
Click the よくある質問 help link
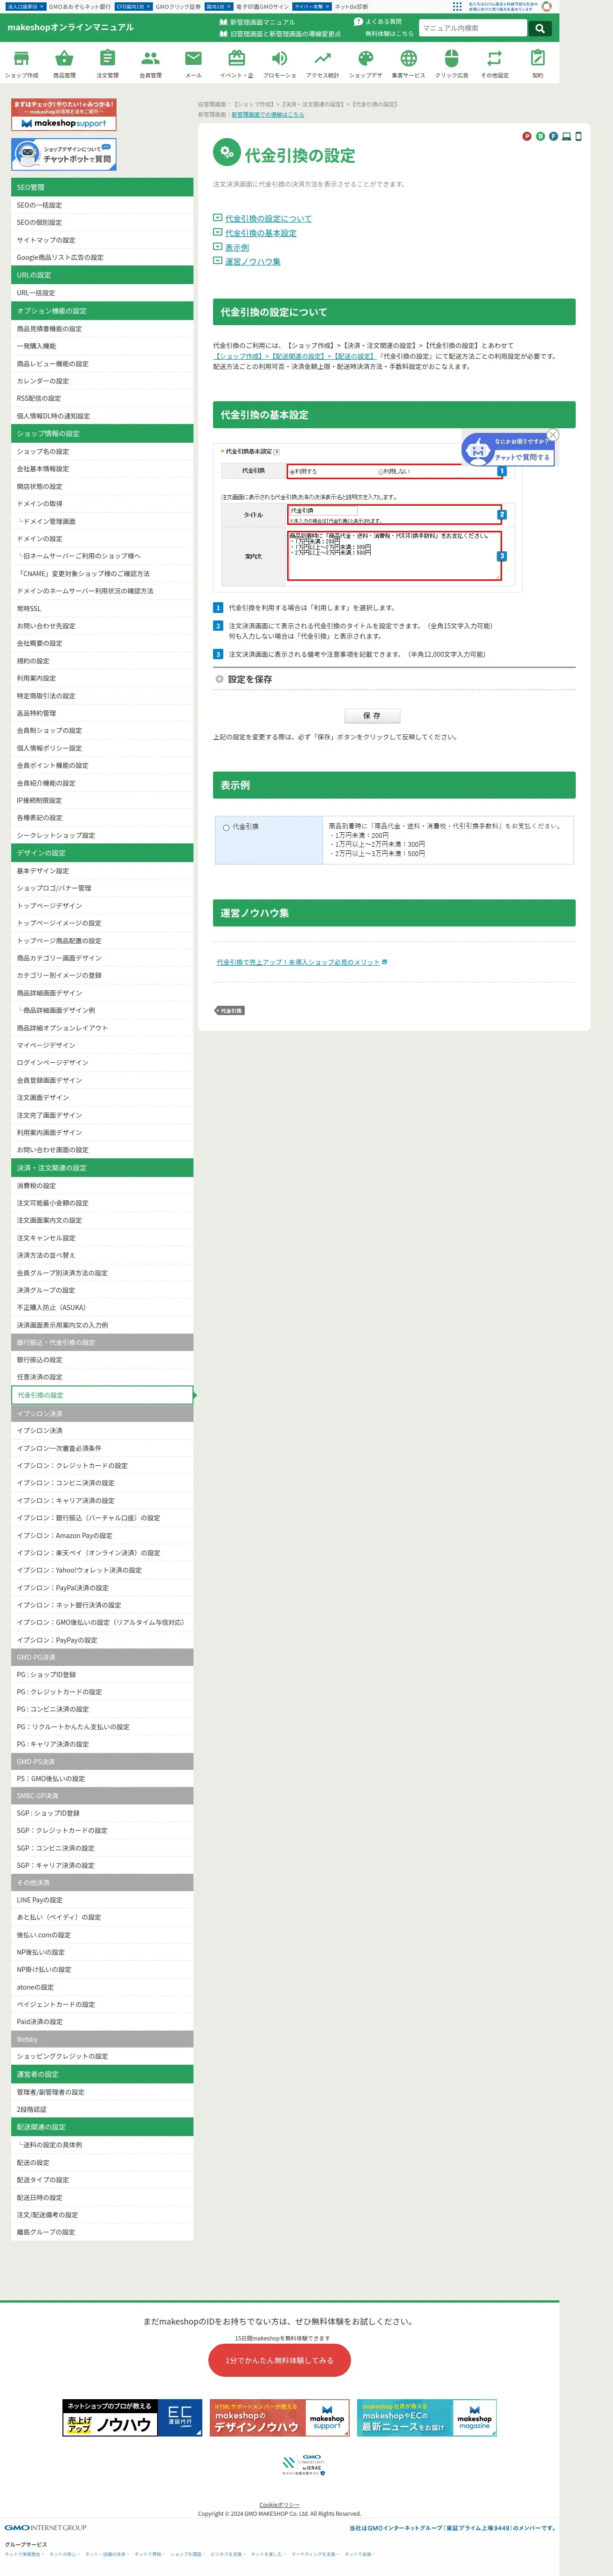click(377, 22)
